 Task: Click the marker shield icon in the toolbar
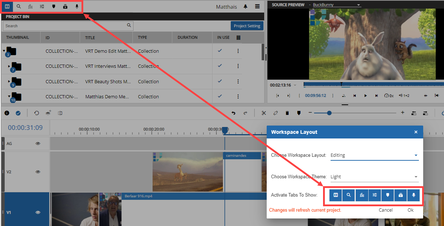[x=53, y=6]
